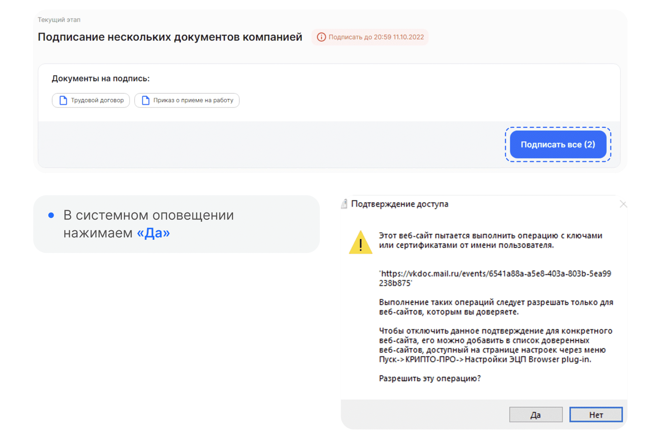Click the "Подписать все (2)" button
660x438 pixels.
tap(558, 144)
